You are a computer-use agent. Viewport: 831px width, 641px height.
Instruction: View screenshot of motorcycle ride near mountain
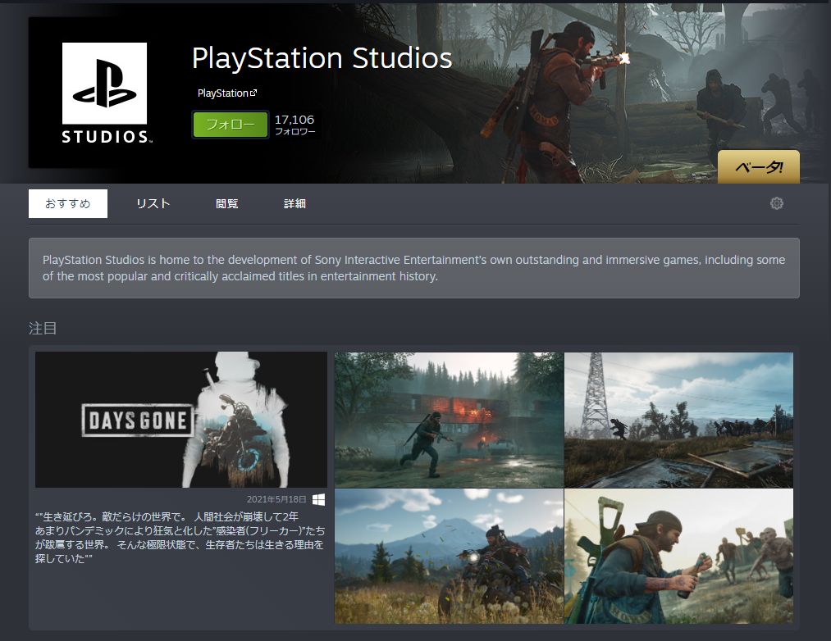[x=449, y=557]
